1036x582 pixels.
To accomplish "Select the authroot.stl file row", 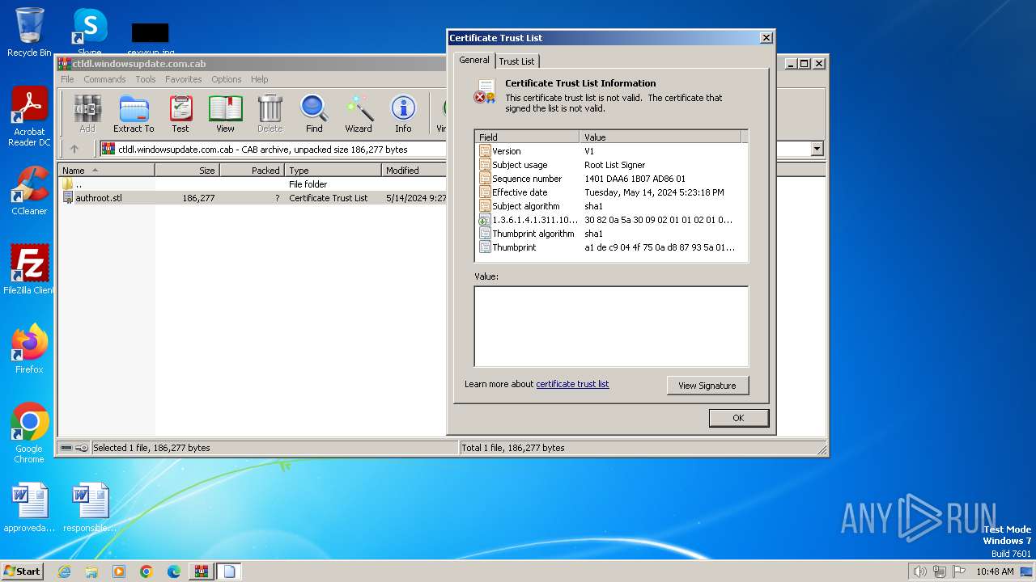I will (x=253, y=198).
